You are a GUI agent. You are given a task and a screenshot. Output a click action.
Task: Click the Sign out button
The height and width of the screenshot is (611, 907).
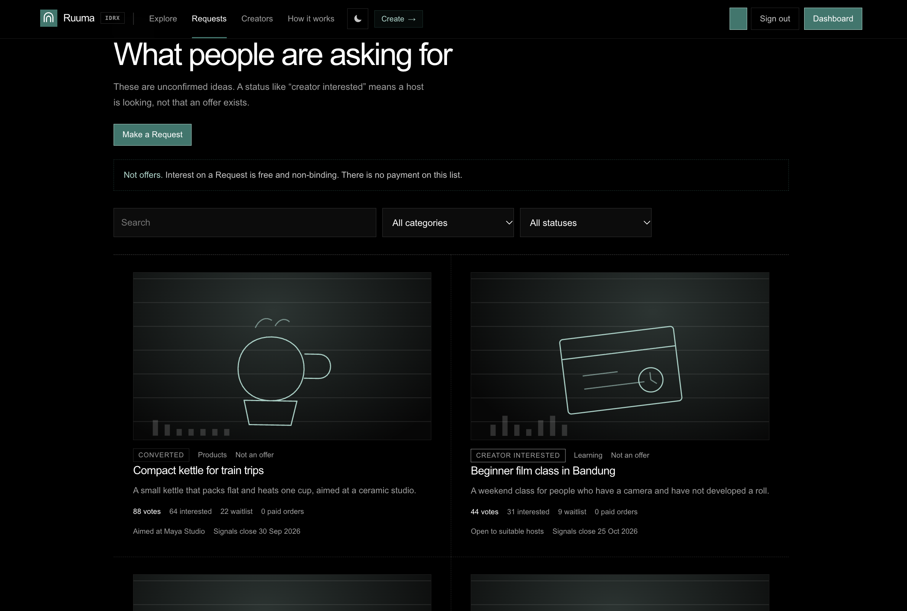775,19
